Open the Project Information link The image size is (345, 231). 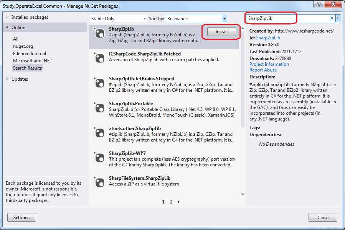pyautogui.click(x=269, y=64)
